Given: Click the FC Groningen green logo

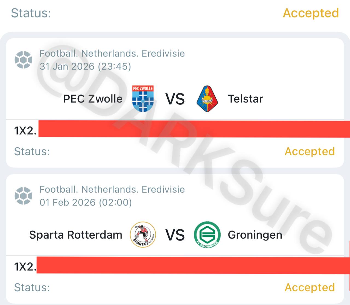Looking at the screenshot, I should tap(207, 235).
